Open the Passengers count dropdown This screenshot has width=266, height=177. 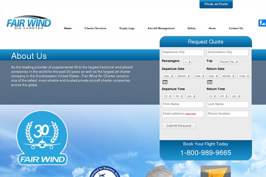pyautogui.click(x=188, y=62)
